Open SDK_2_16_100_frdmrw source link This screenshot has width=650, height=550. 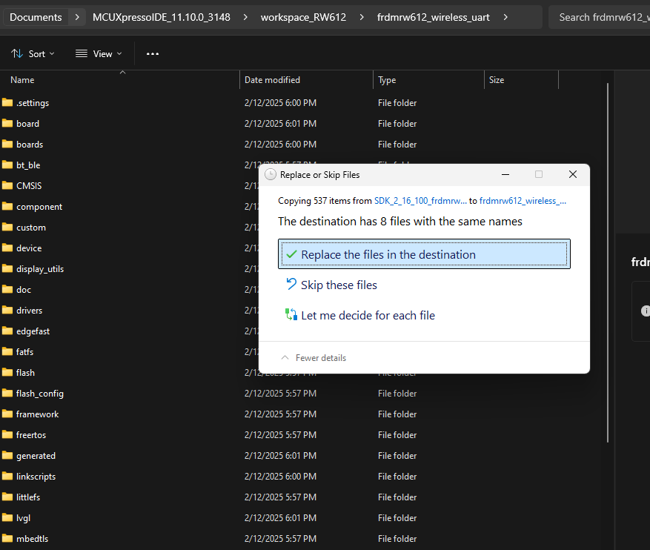pos(420,200)
